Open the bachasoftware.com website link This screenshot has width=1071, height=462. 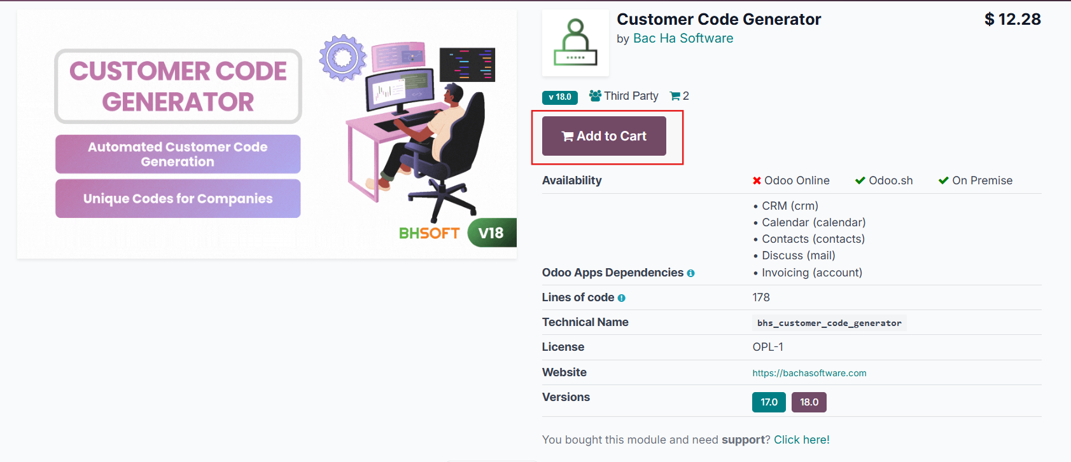point(809,373)
